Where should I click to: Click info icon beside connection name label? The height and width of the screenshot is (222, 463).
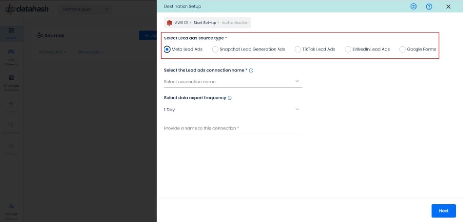coord(251,71)
